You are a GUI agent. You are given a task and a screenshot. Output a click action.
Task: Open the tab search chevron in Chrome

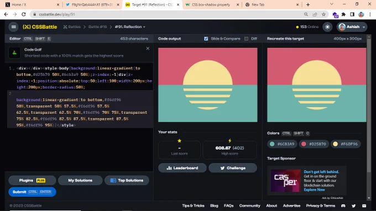click(x=332, y=4)
